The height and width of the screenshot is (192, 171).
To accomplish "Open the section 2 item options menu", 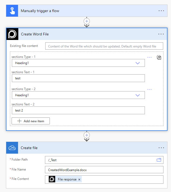I will pyautogui.click(x=149, y=90).
